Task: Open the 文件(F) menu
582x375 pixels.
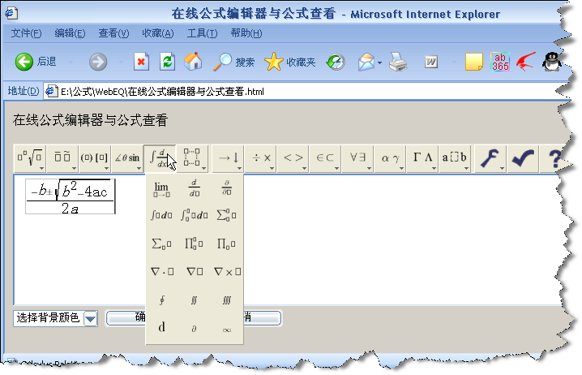Action: pos(27,33)
